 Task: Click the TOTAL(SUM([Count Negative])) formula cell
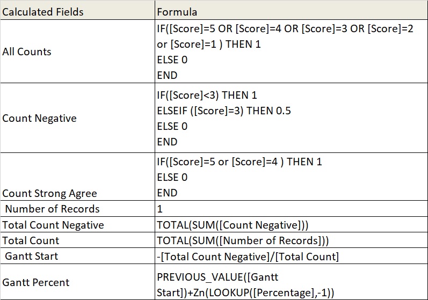(233, 225)
